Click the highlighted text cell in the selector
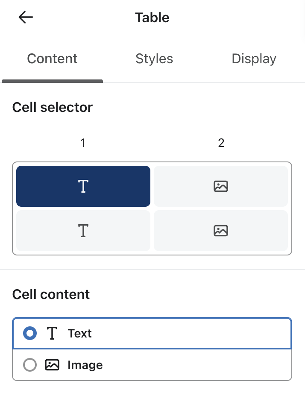 click(x=83, y=186)
